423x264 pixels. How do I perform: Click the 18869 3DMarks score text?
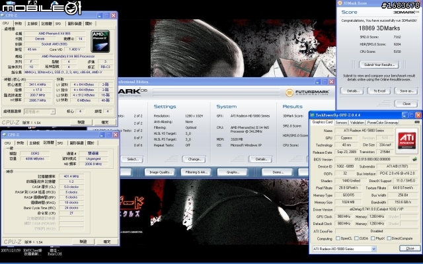click(x=379, y=28)
